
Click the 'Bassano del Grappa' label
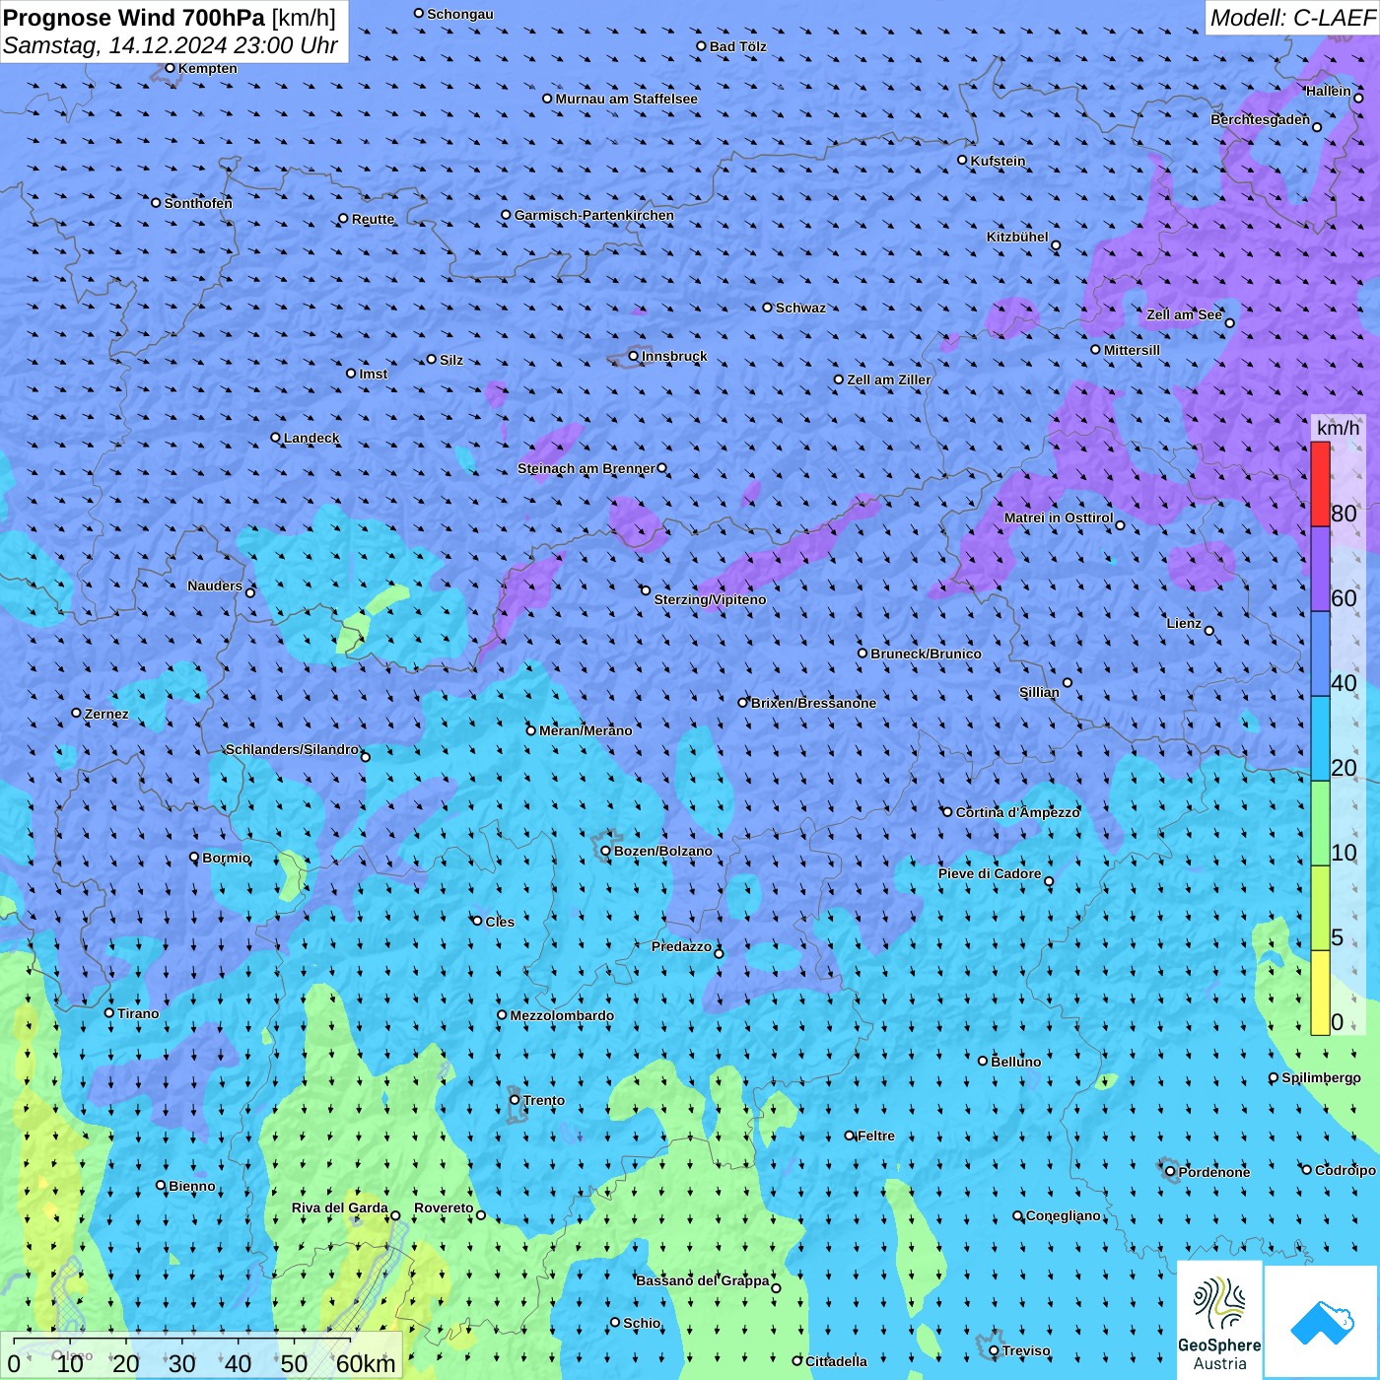click(x=703, y=1280)
